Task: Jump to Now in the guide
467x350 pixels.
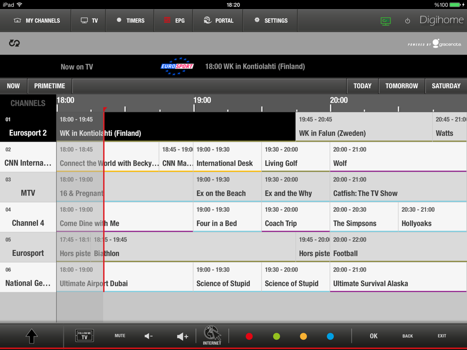Action: pyautogui.click(x=14, y=86)
